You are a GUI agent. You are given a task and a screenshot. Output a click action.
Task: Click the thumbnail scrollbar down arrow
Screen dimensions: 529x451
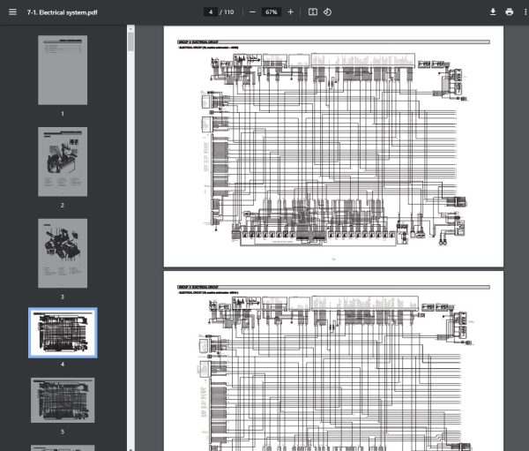point(130,449)
